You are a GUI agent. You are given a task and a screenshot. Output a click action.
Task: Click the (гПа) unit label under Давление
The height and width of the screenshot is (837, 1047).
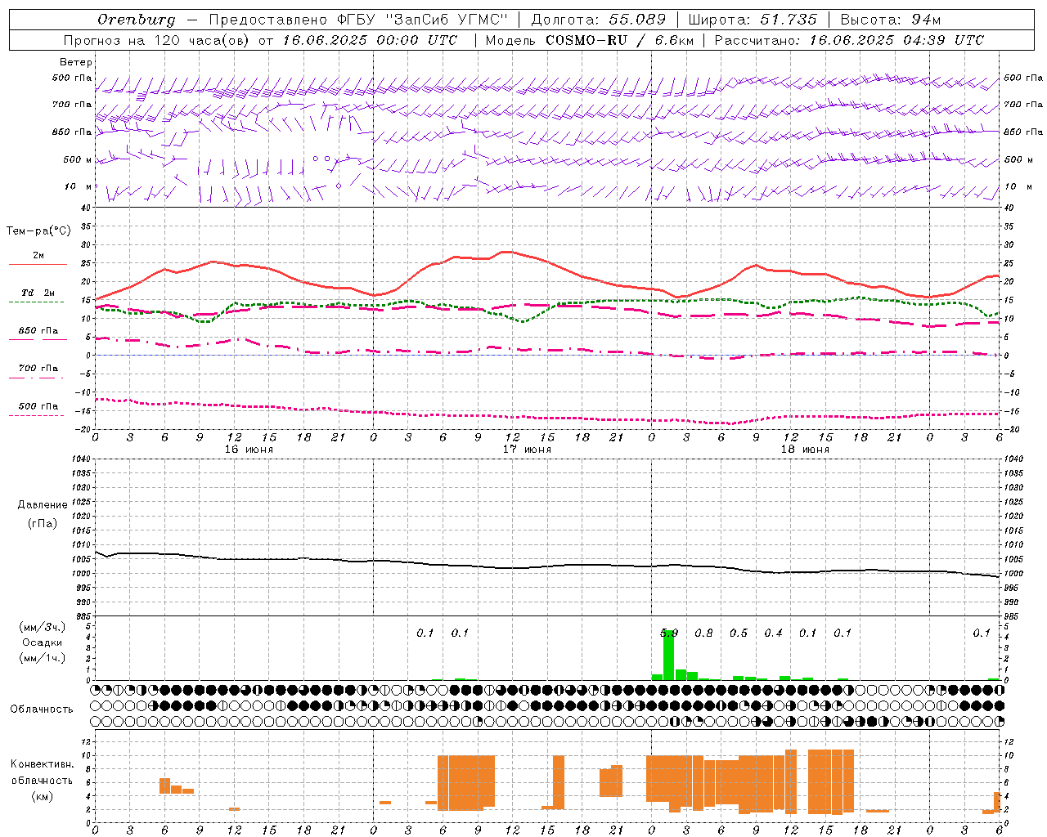43,523
